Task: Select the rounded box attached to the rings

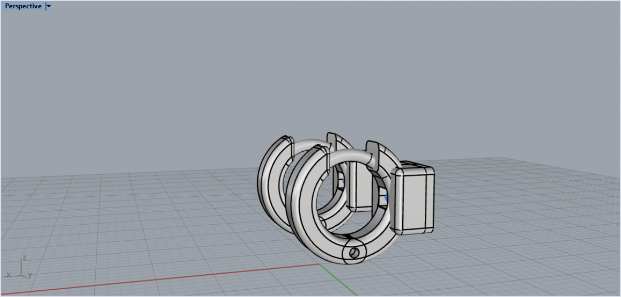Action: [413, 198]
